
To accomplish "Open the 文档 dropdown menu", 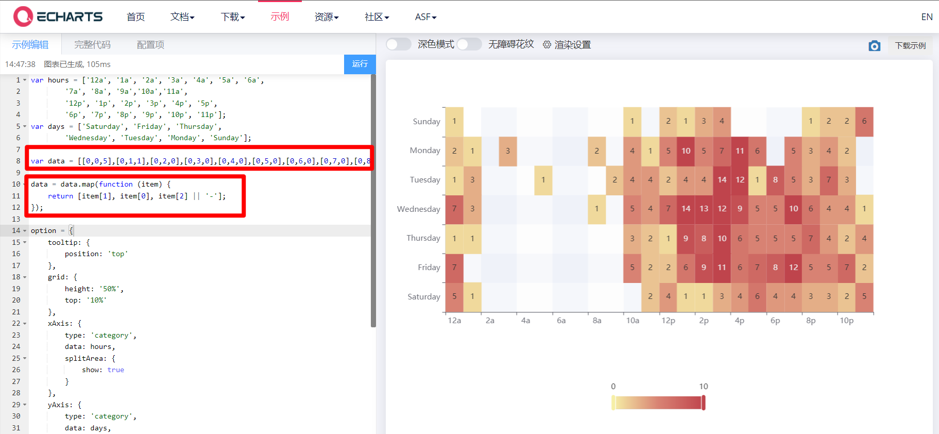I will click(182, 17).
